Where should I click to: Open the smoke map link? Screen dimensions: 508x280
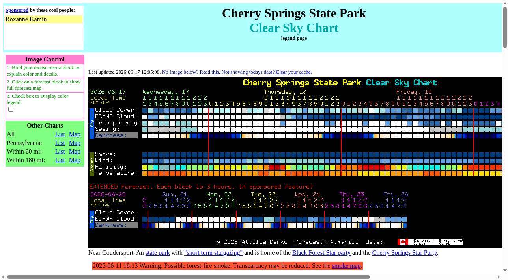click(346, 266)
